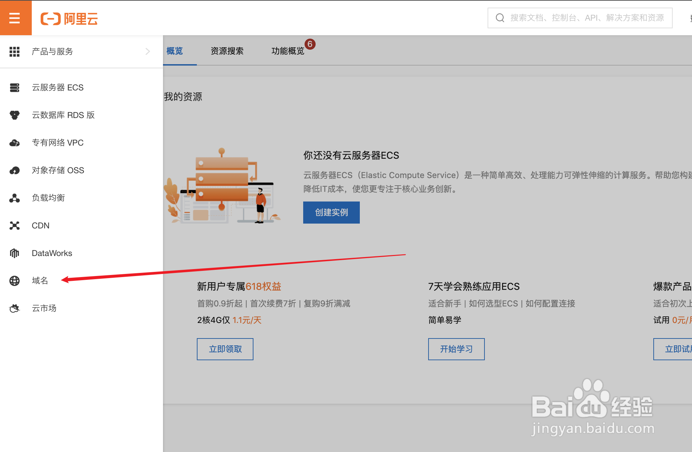Expand the 产品与服务 chevron arrow
The image size is (692, 452).
pyautogui.click(x=148, y=51)
